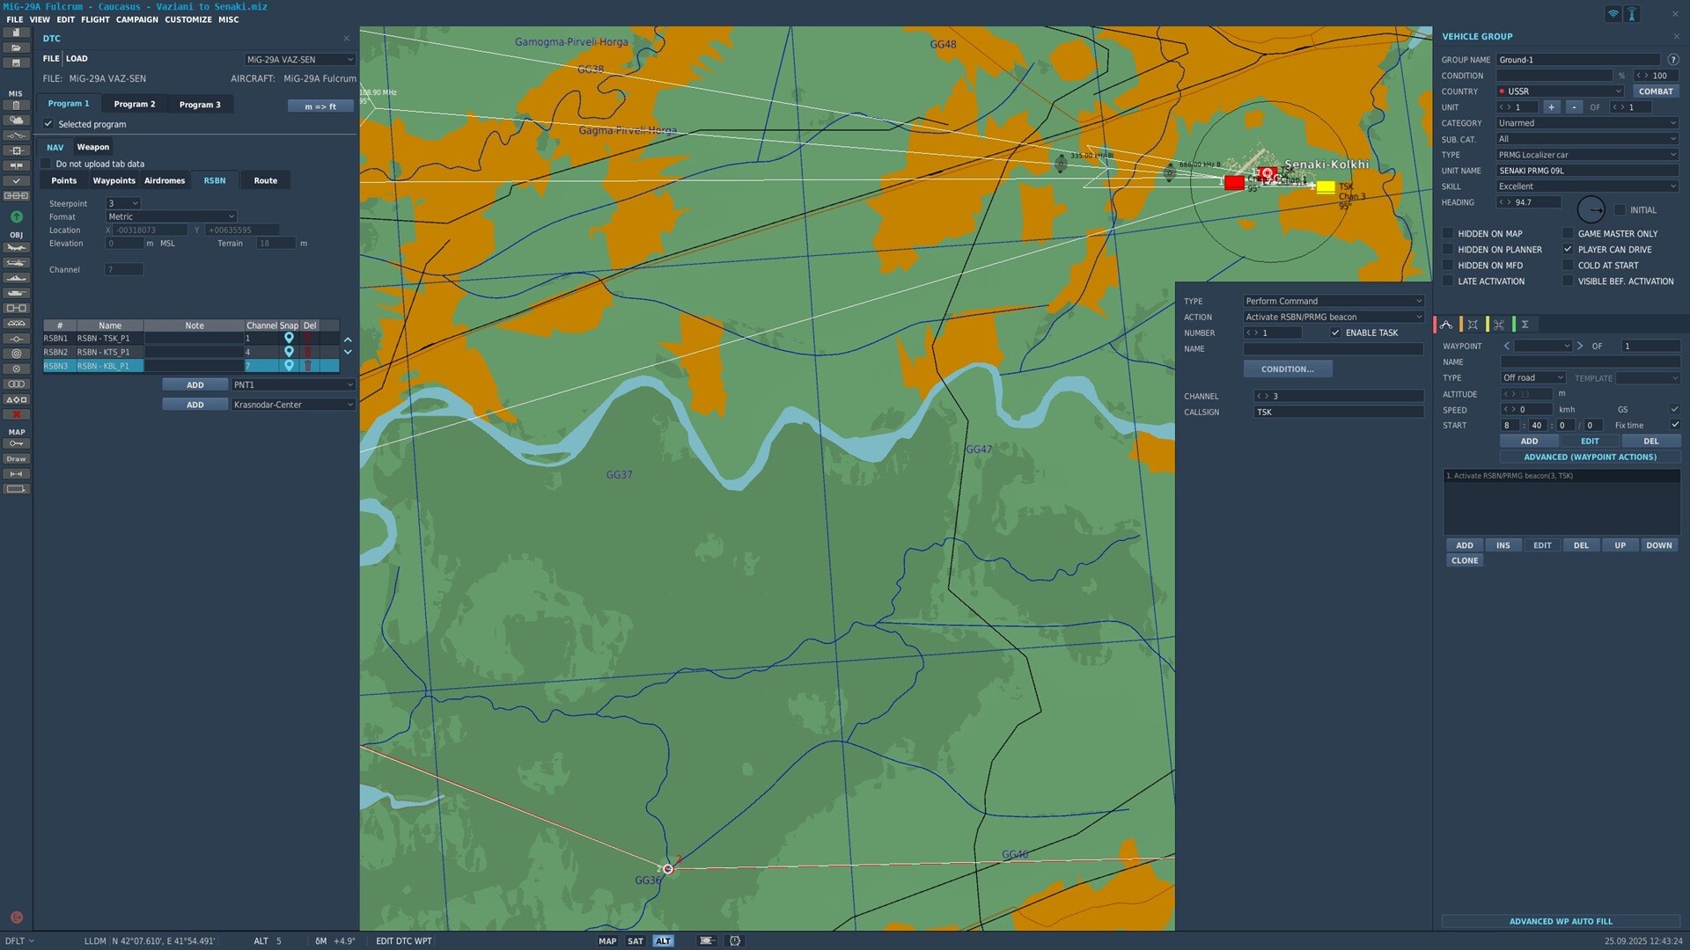Screen dimensions: 1690x950
Task: Click the red X remove-object icon
Action: click(16, 414)
